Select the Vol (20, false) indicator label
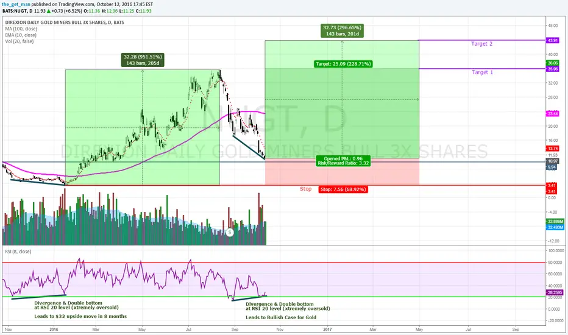 tap(20, 41)
